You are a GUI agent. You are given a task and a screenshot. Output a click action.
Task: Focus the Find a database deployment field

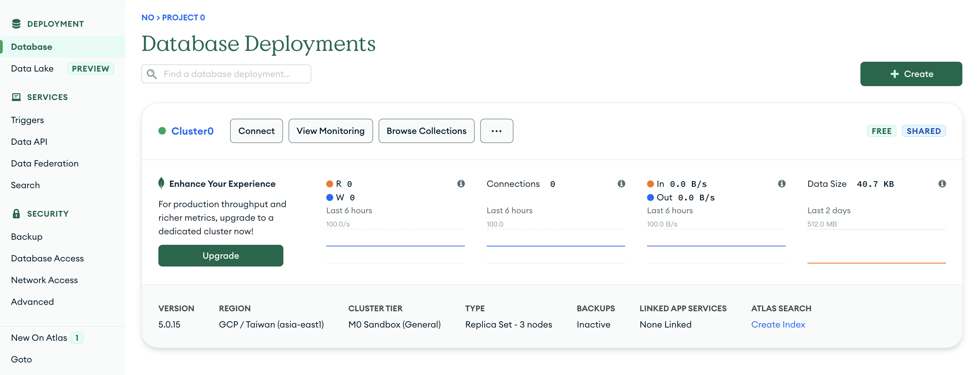point(226,74)
